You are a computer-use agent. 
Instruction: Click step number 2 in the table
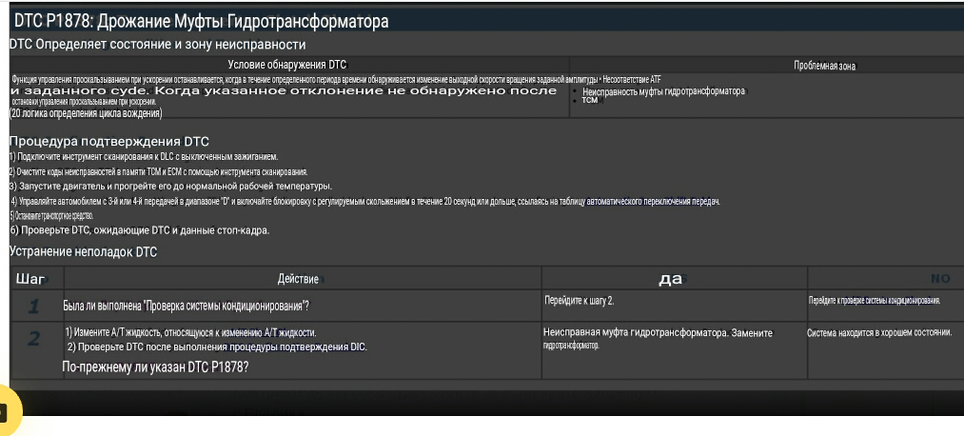coord(33,339)
